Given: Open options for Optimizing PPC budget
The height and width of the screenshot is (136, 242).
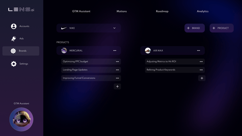Looking at the screenshot, I should click(x=118, y=61).
